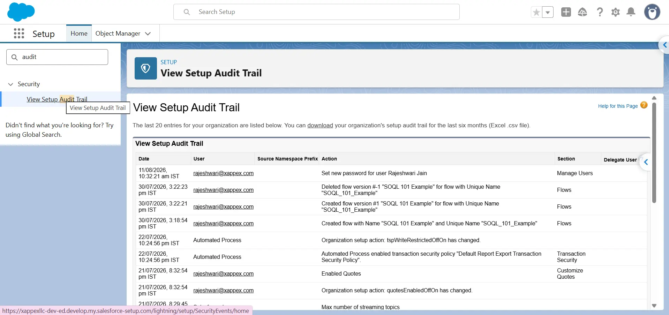Click the shield icon in page header
Image resolution: width=669 pixels, height=315 pixels.
click(x=146, y=68)
